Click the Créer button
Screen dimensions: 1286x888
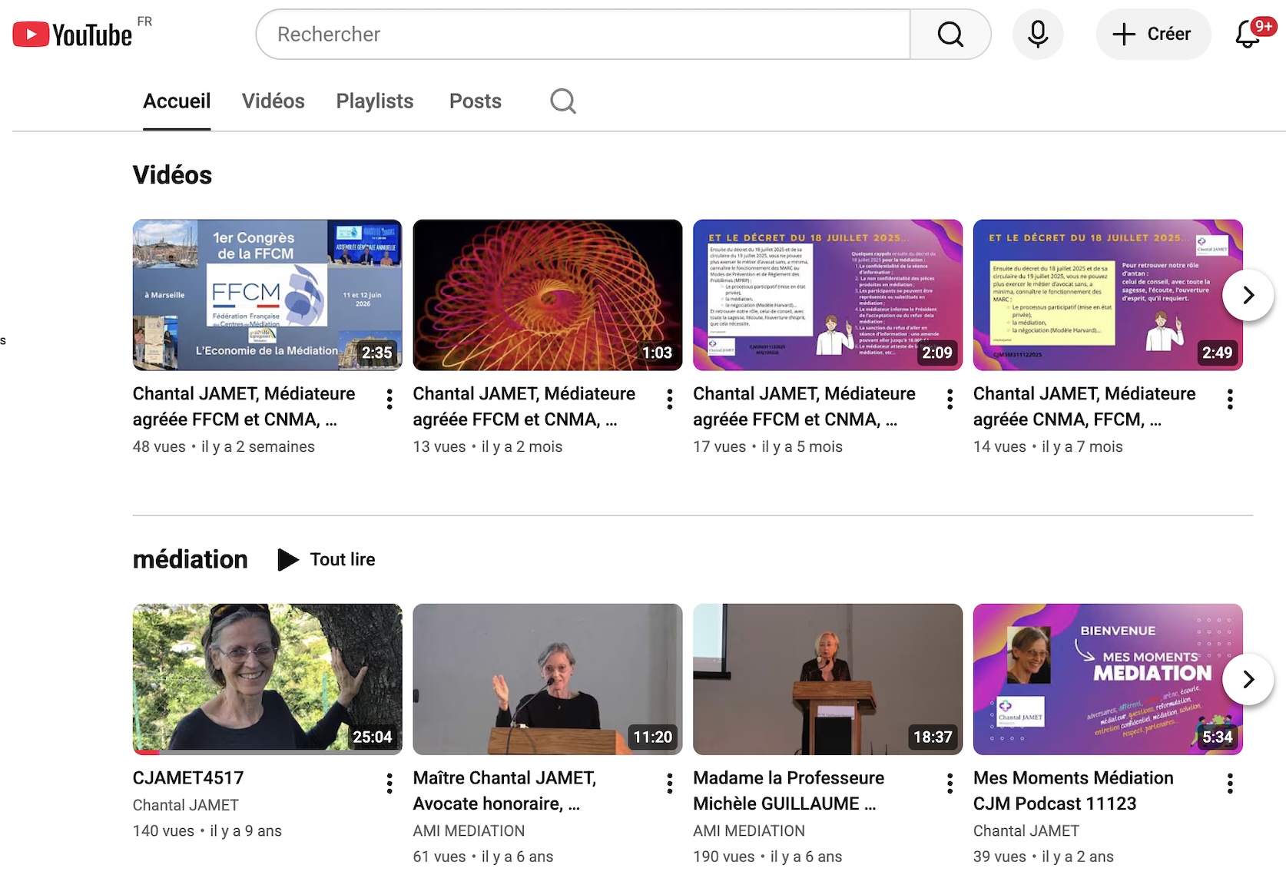pyautogui.click(x=1153, y=35)
